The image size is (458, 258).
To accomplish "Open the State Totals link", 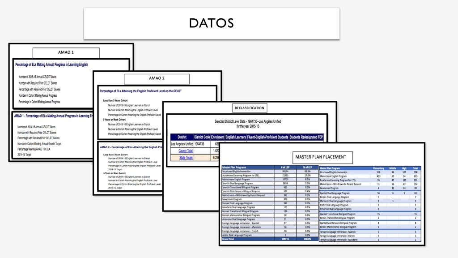I will click(x=186, y=158).
